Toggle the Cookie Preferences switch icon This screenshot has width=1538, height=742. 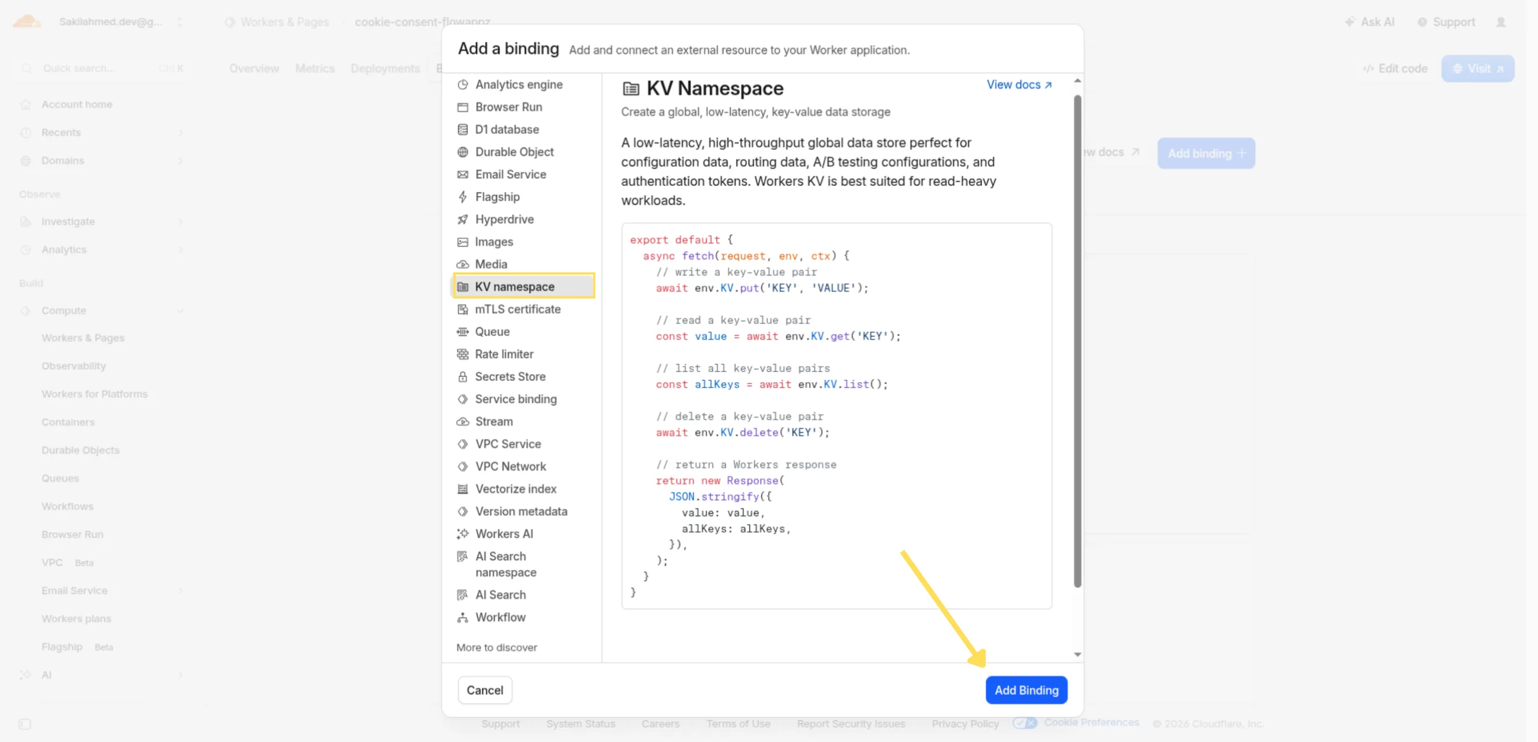coord(1025,723)
